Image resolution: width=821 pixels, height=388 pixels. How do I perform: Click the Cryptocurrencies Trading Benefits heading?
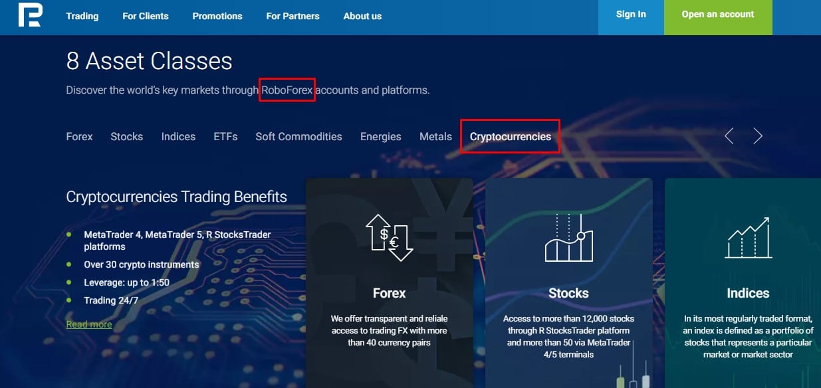coord(176,197)
